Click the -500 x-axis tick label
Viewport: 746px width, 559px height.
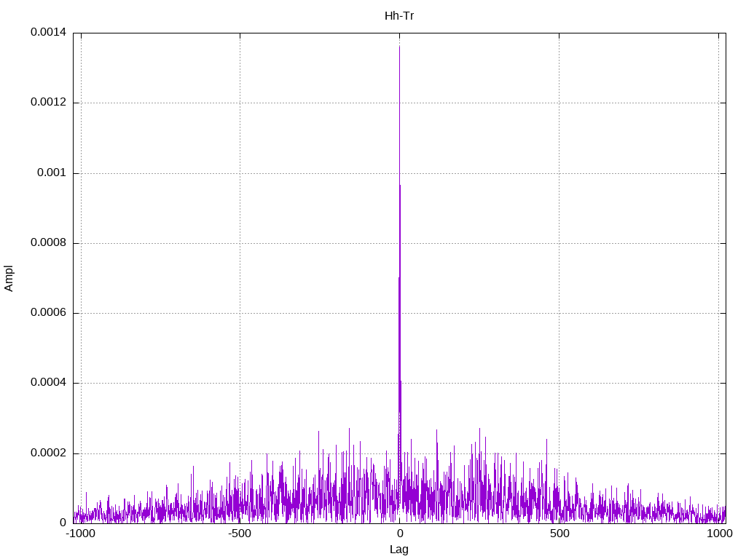pos(239,534)
